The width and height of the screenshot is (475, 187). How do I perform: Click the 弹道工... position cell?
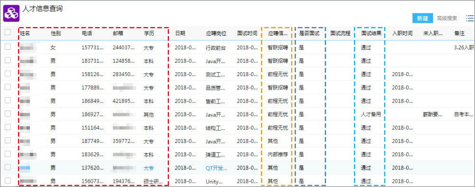(x=216, y=154)
